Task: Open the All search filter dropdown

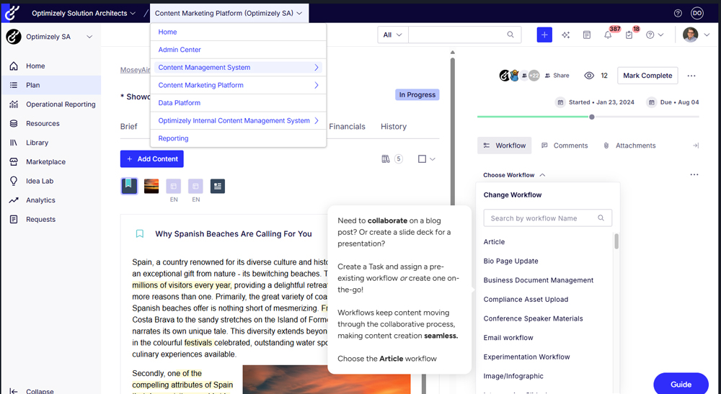Action: [x=393, y=35]
